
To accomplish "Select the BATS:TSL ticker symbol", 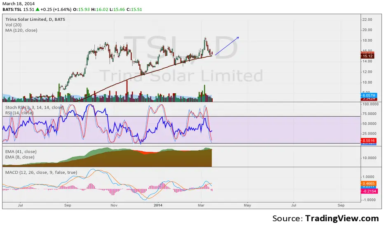I will pos(12,9).
